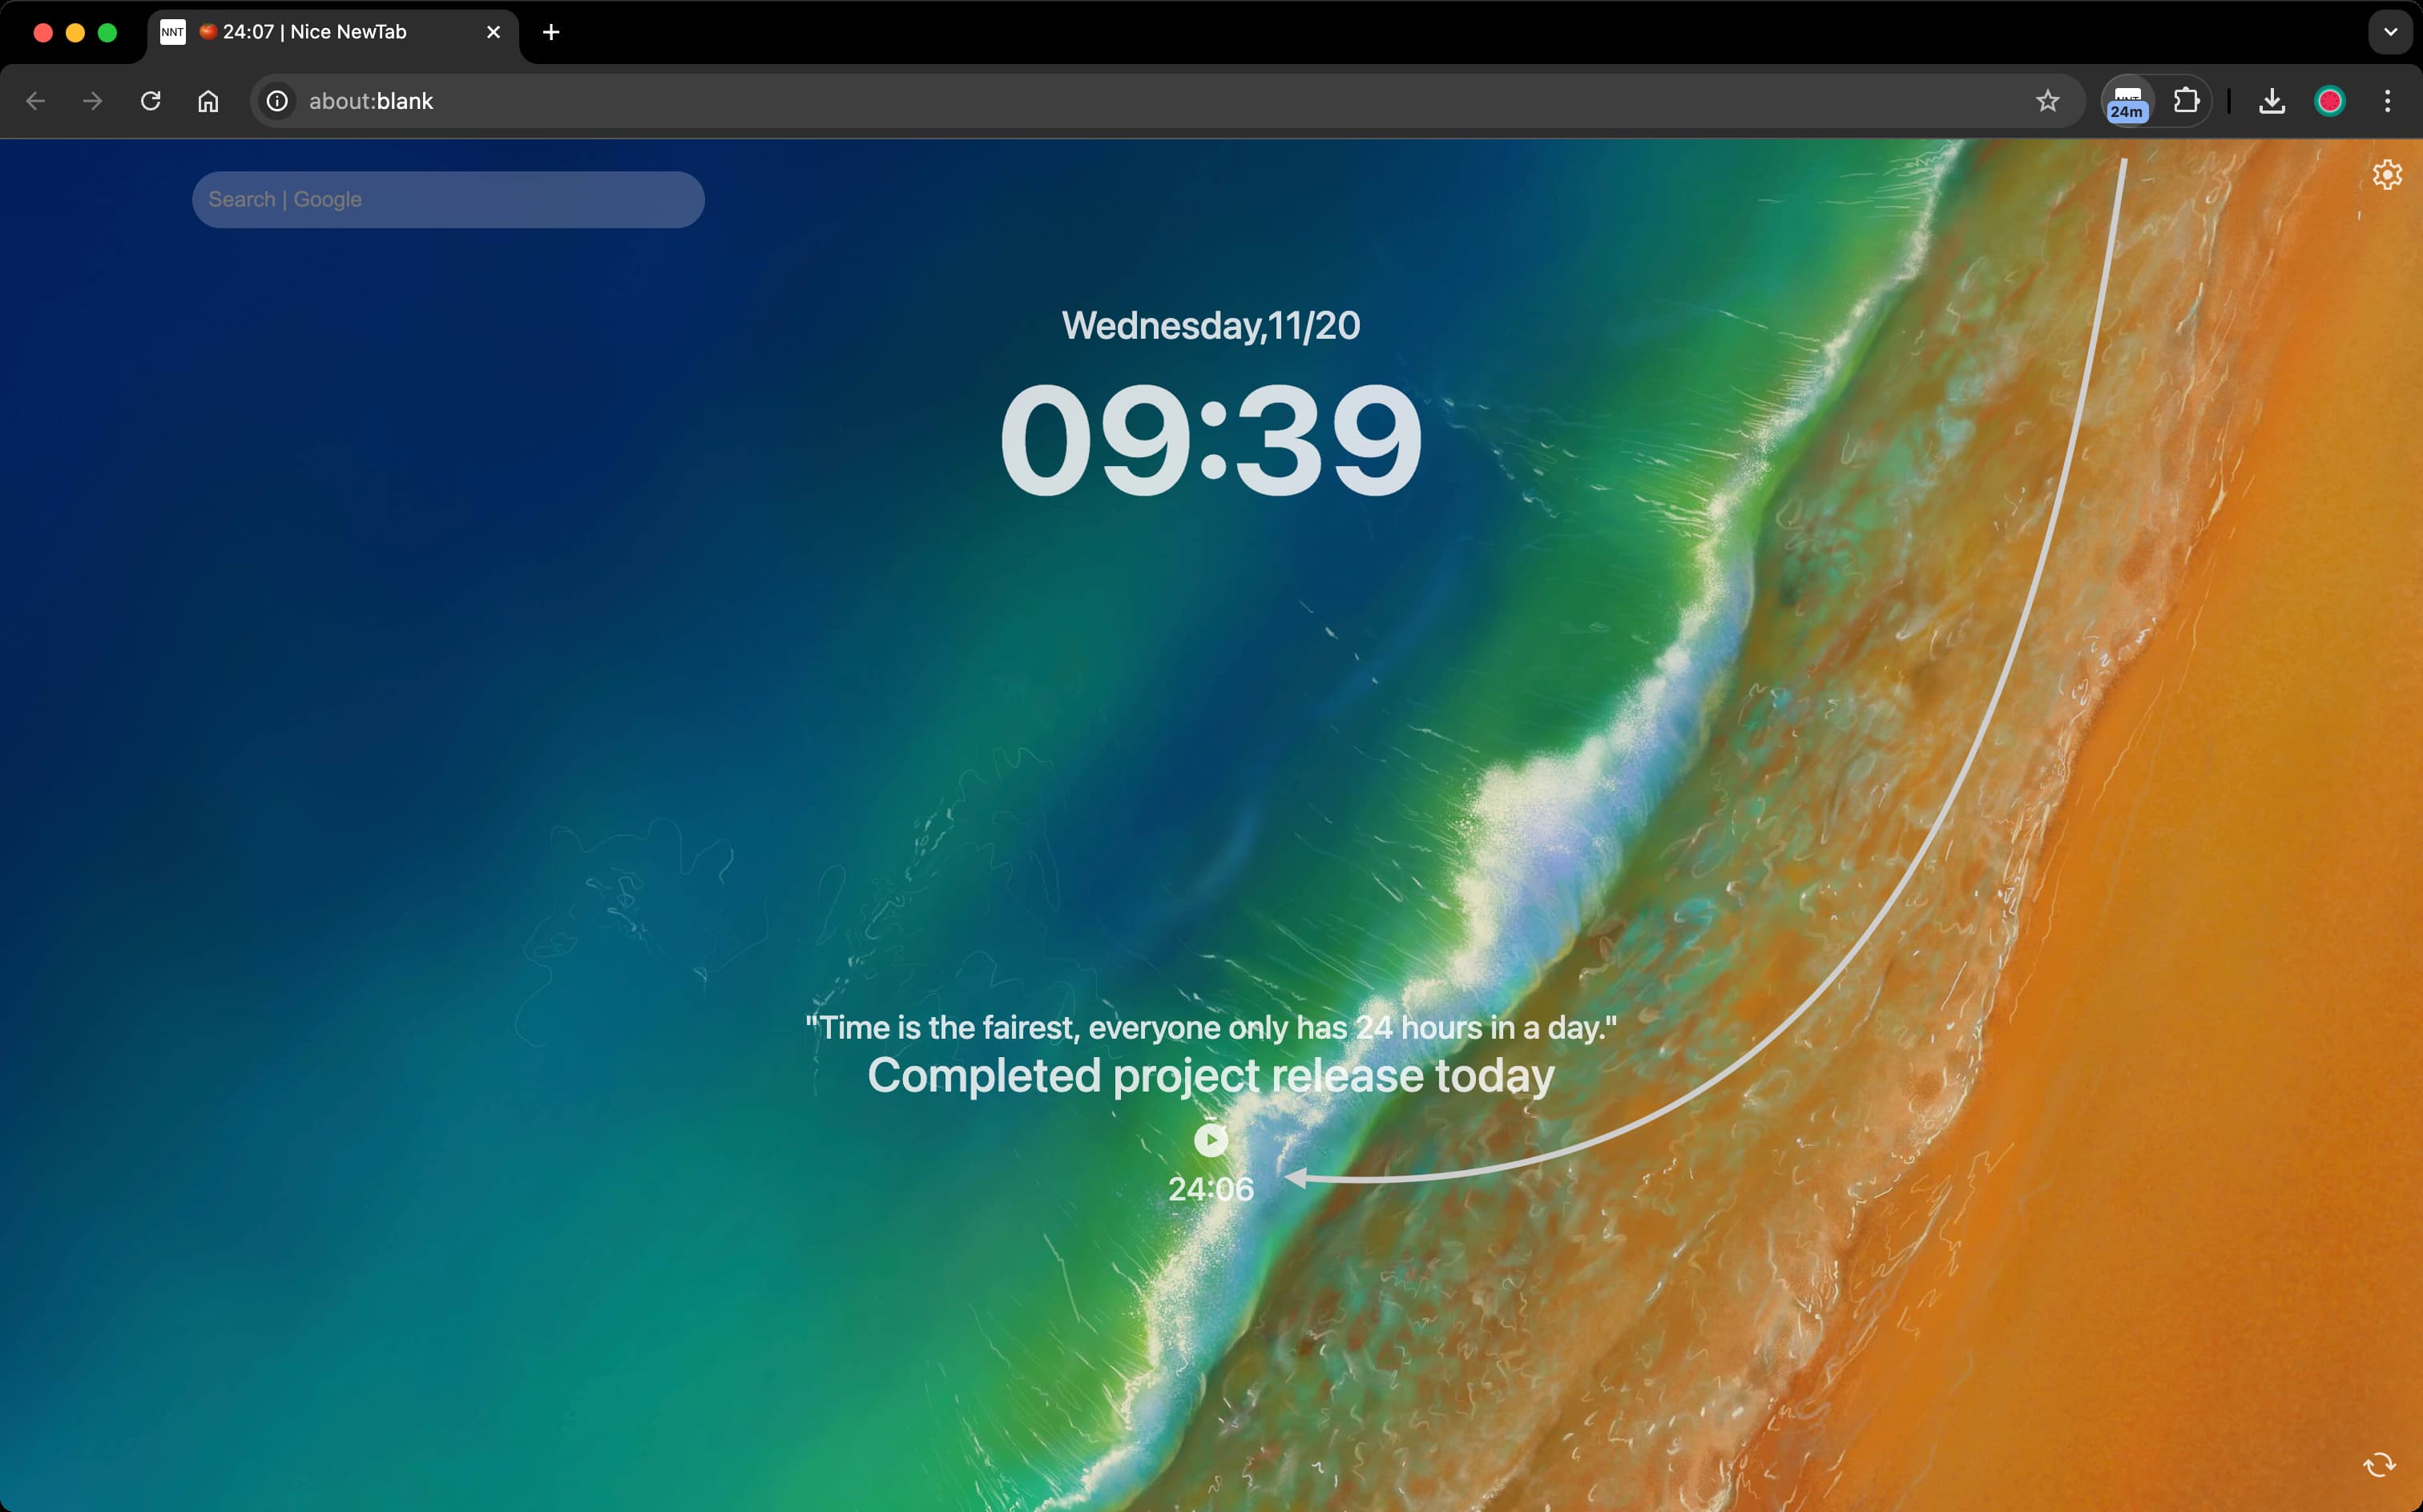Screen dimensions: 2423x1512
Task: Click the download icon in toolbar
Action: click(x=2272, y=99)
